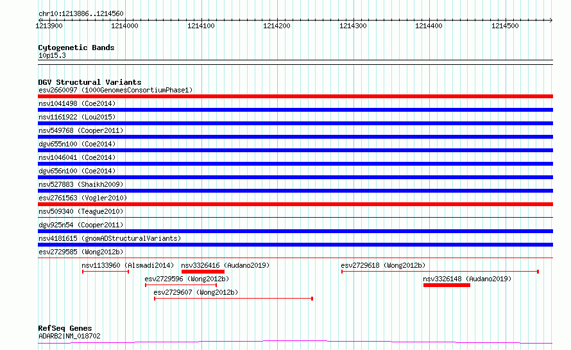Click the blue bar under nsv1046041
Screen dimensions: 571x350
tap(295, 164)
